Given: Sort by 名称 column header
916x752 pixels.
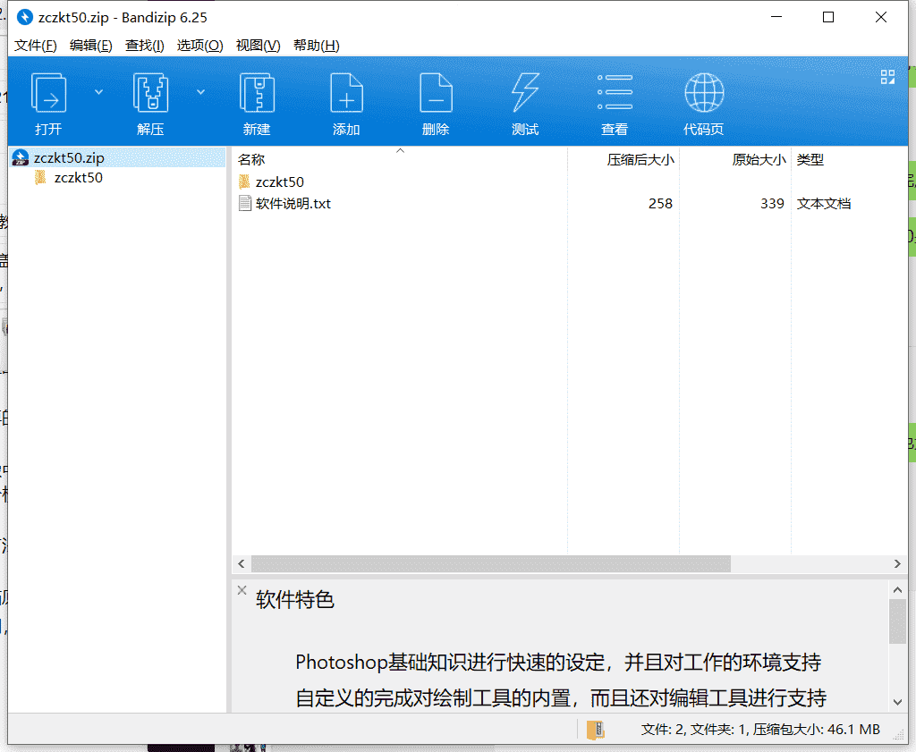Looking at the screenshot, I should pyautogui.click(x=251, y=159).
